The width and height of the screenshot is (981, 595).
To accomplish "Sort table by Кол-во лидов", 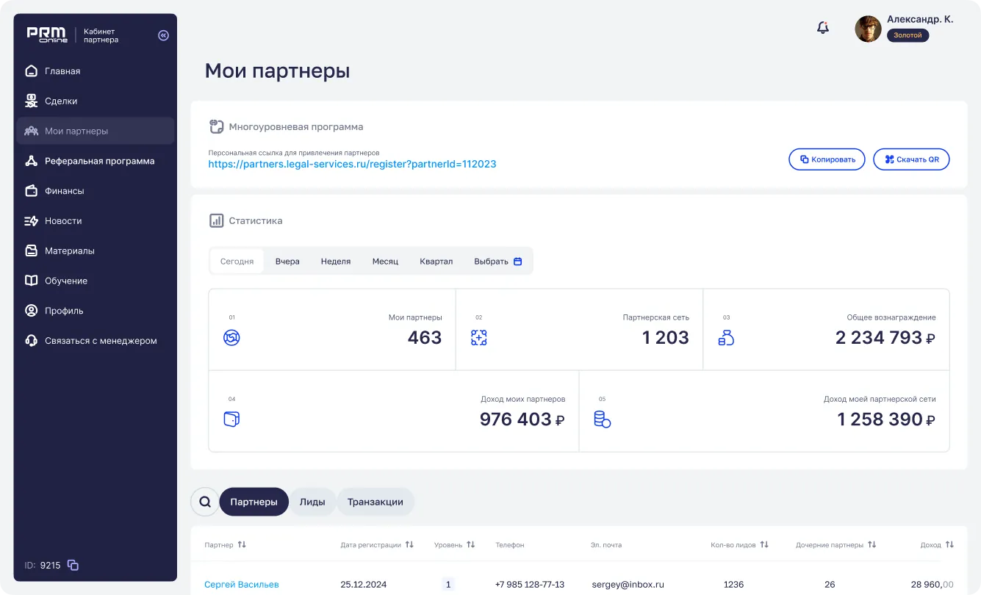I will point(764,544).
